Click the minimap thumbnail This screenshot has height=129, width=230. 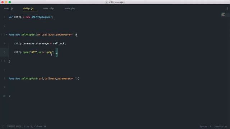[223, 14]
